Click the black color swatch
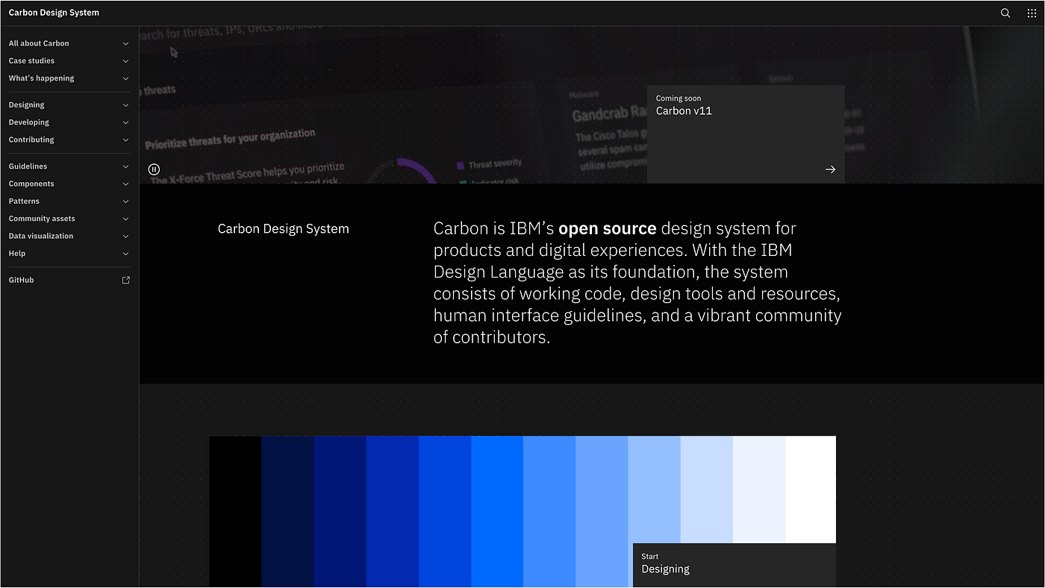The width and height of the screenshot is (1045, 588). (235, 512)
